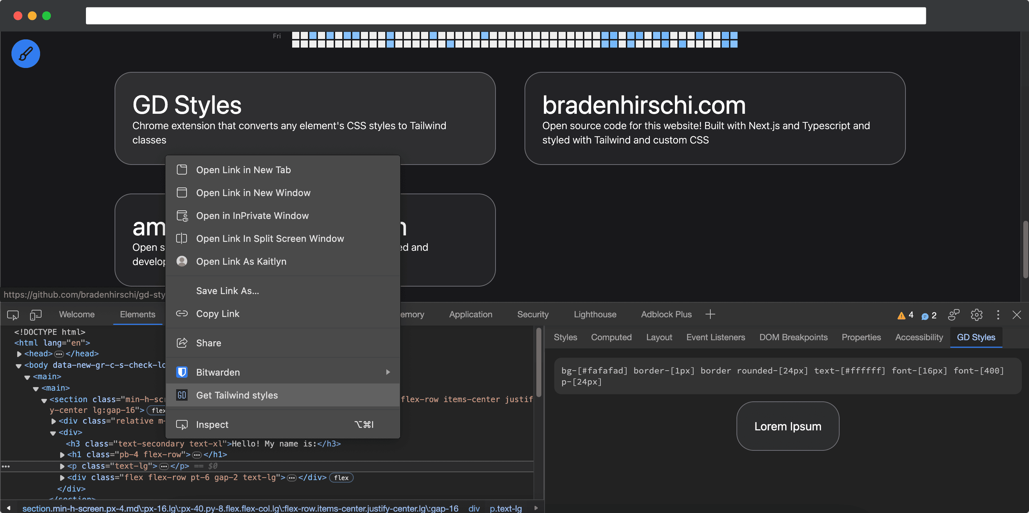Switch to the Computed sidebar tab

[611, 337]
